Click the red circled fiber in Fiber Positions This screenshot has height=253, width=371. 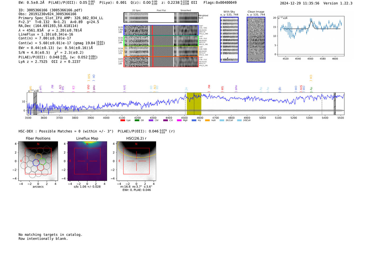click(x=41, y=167)
